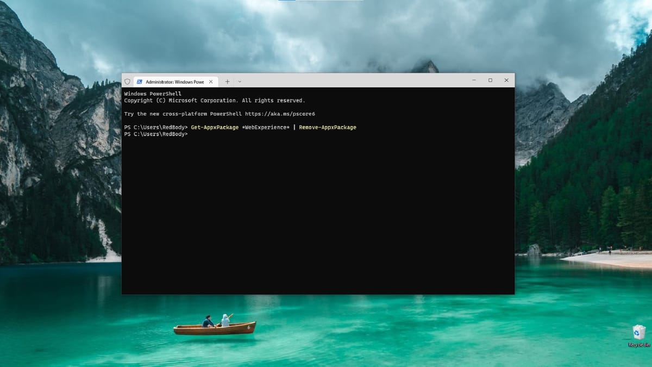Image resolution: width=652 pixels, height=367 pixels.
Task: Close the Windows Terminal window
Action: [x=506, y=80]
